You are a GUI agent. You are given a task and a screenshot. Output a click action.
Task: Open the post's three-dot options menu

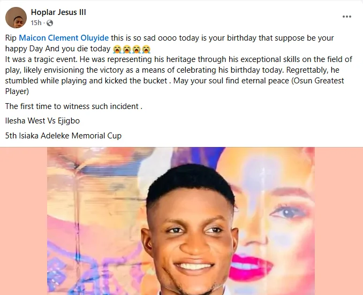click(x=346, y=17)
